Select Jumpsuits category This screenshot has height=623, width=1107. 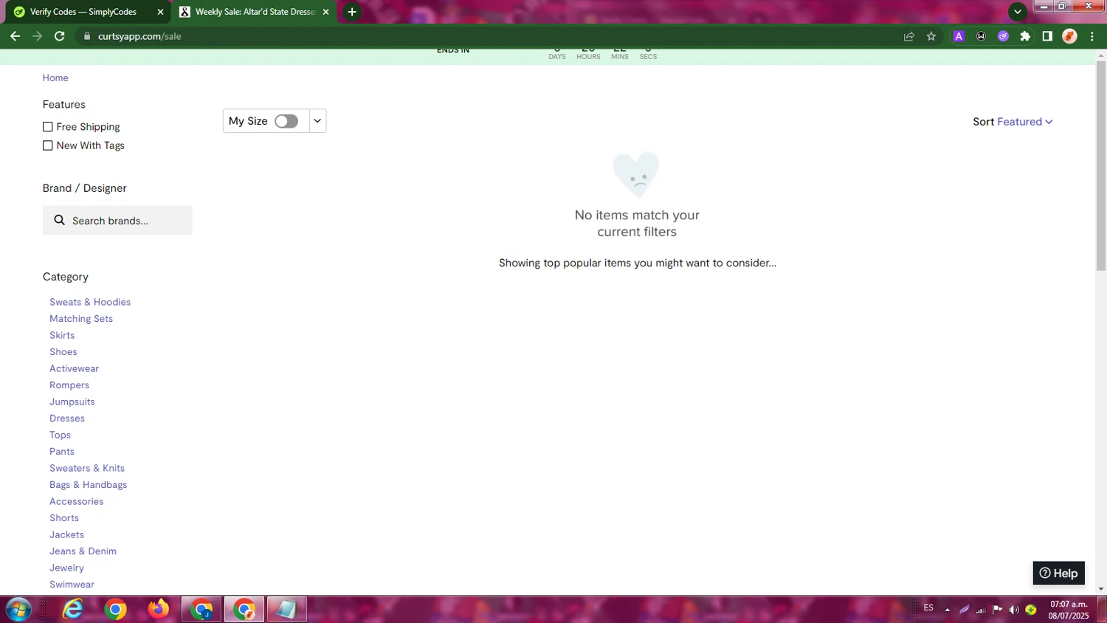72,402
